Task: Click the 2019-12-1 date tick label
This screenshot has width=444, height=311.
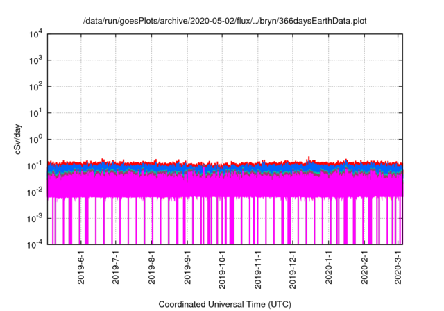Action: pos(293,269)
